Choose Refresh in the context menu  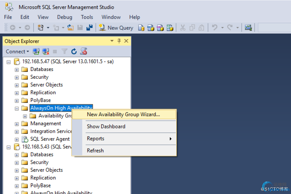click(x=124, y=150)
